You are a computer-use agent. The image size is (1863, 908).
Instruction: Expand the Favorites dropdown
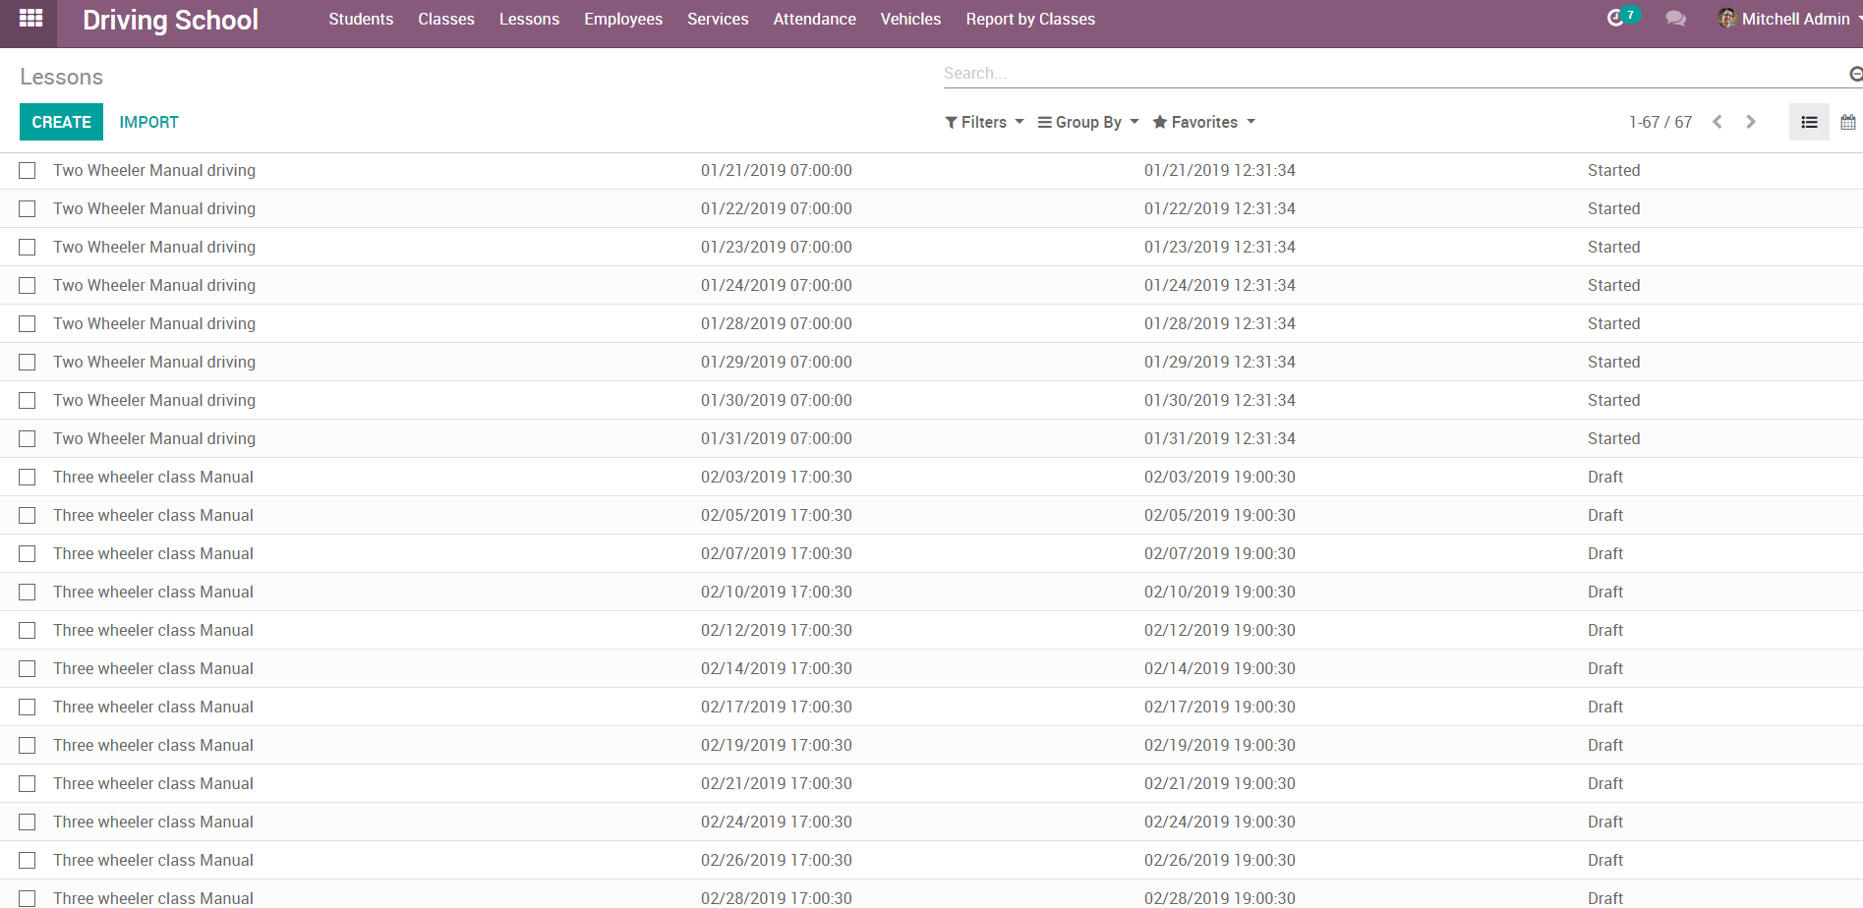[1203, 122]
